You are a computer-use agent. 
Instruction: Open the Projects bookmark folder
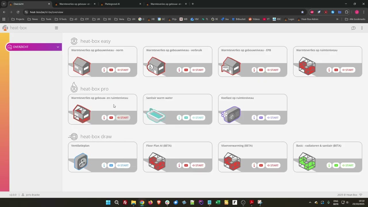click(18, 19)
